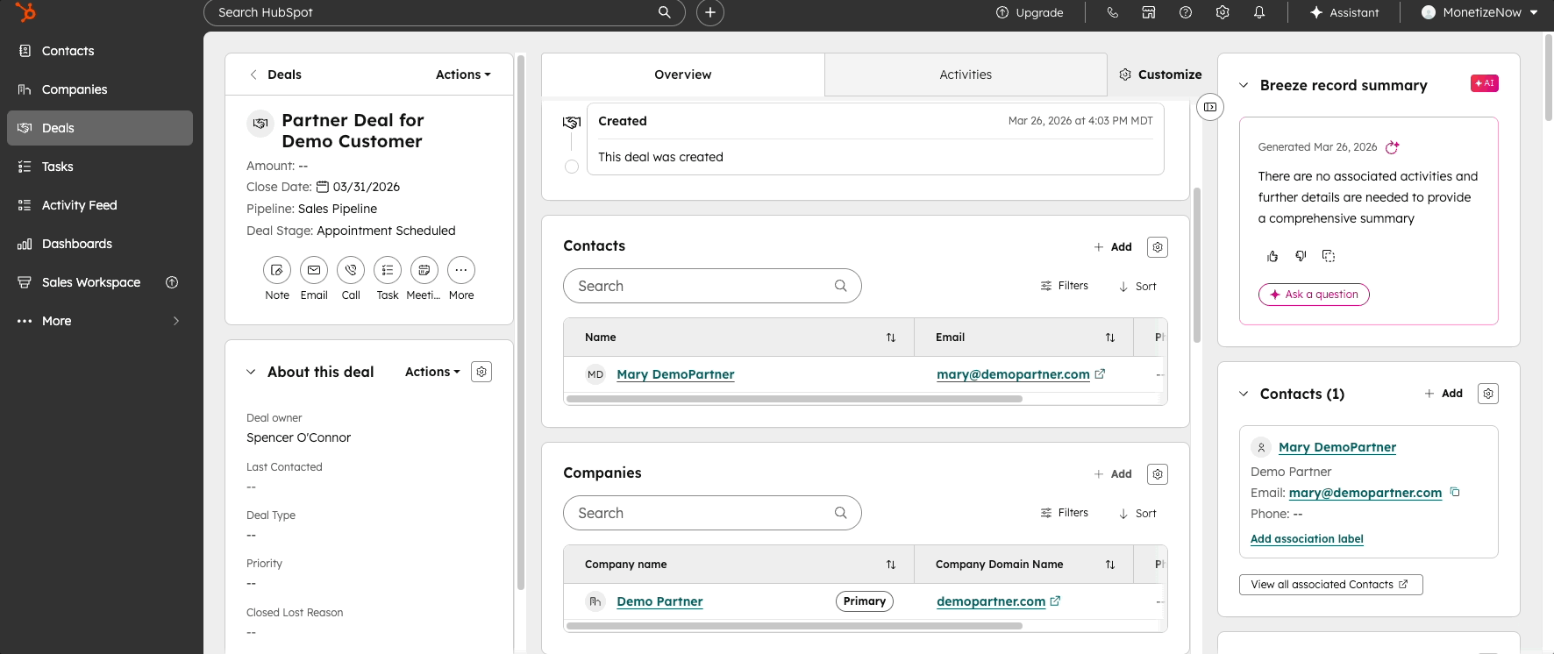Open the marketplace icon in top bar

pos(1149,12)
